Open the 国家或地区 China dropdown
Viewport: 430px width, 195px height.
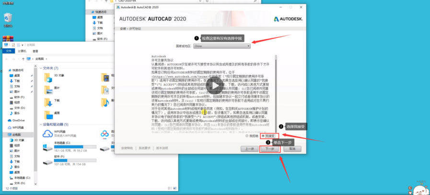tap(222, 46)
